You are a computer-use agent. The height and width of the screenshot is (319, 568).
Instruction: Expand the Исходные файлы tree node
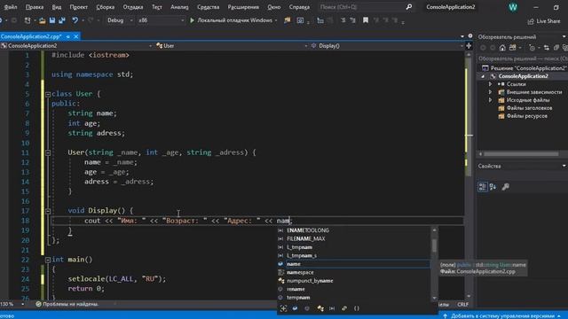click(x=491, y=100)
